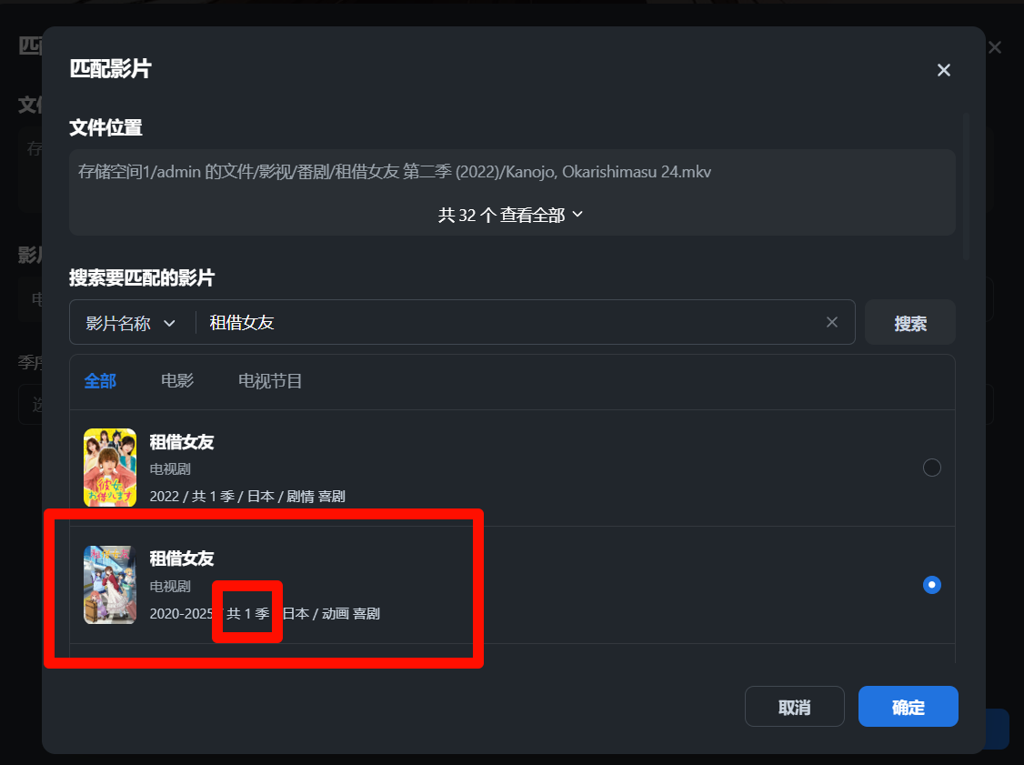Close the background panel behind dialog
This screenshot has height=765, width=1024.
tap(995, 47)
